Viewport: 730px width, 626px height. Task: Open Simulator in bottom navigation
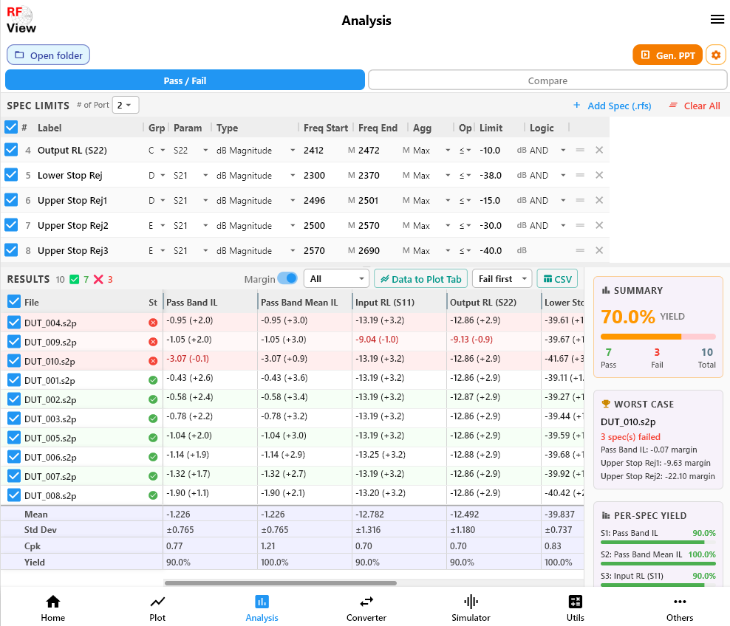[x=471, y=608]
